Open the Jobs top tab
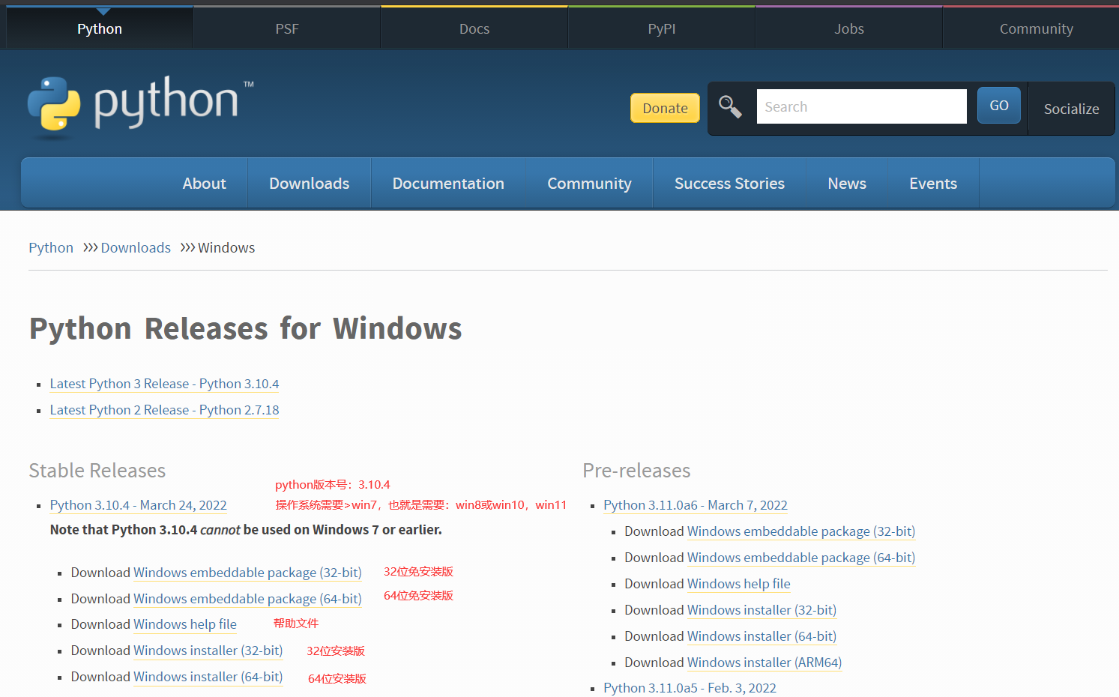Viewport: 1119px width, 697px height. point(849,28)
